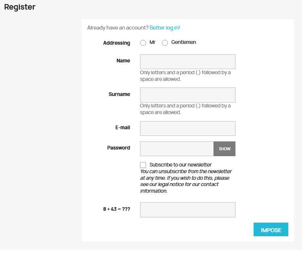Click the '8 + 43 = ???' label
The height and width of the screenshot is (254, 302).
116,209
